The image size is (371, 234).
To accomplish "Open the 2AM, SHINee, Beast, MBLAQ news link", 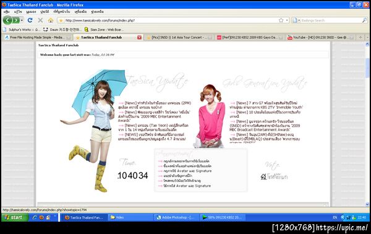I will point(265,137).
